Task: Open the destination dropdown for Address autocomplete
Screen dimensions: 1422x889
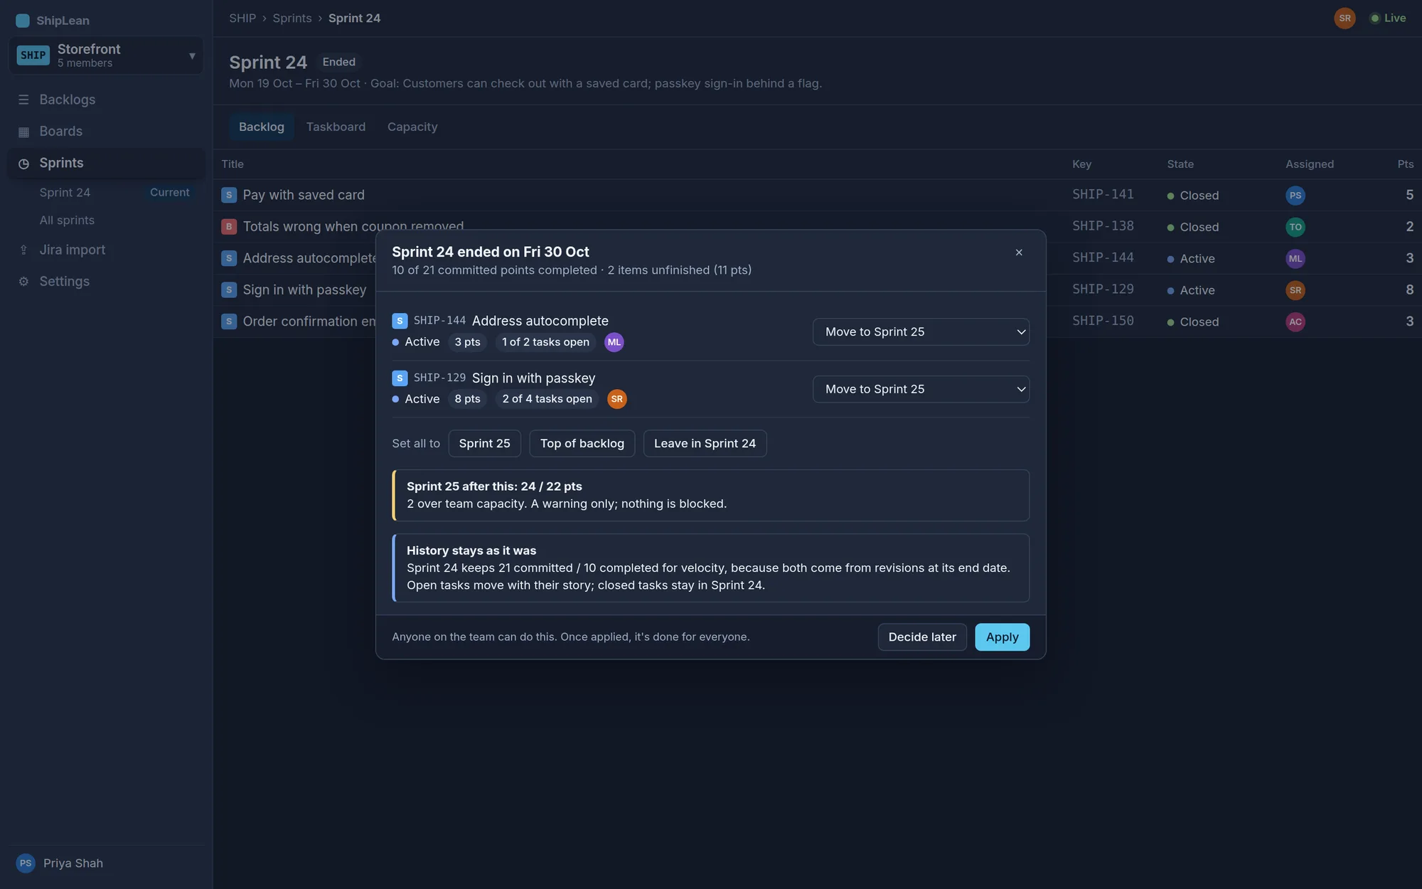Action: [921, 332]
